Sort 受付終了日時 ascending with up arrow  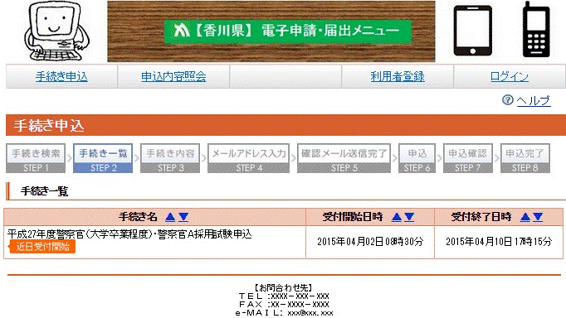pyautogui.click(x=525, y=217)
